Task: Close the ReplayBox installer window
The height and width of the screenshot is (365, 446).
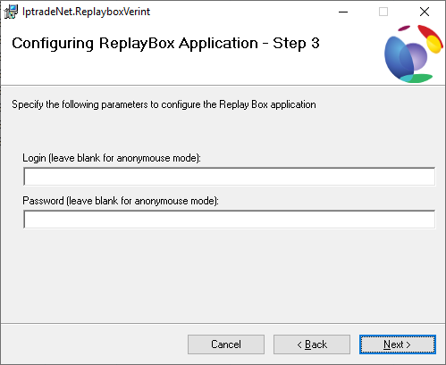Action: (425, 12)
